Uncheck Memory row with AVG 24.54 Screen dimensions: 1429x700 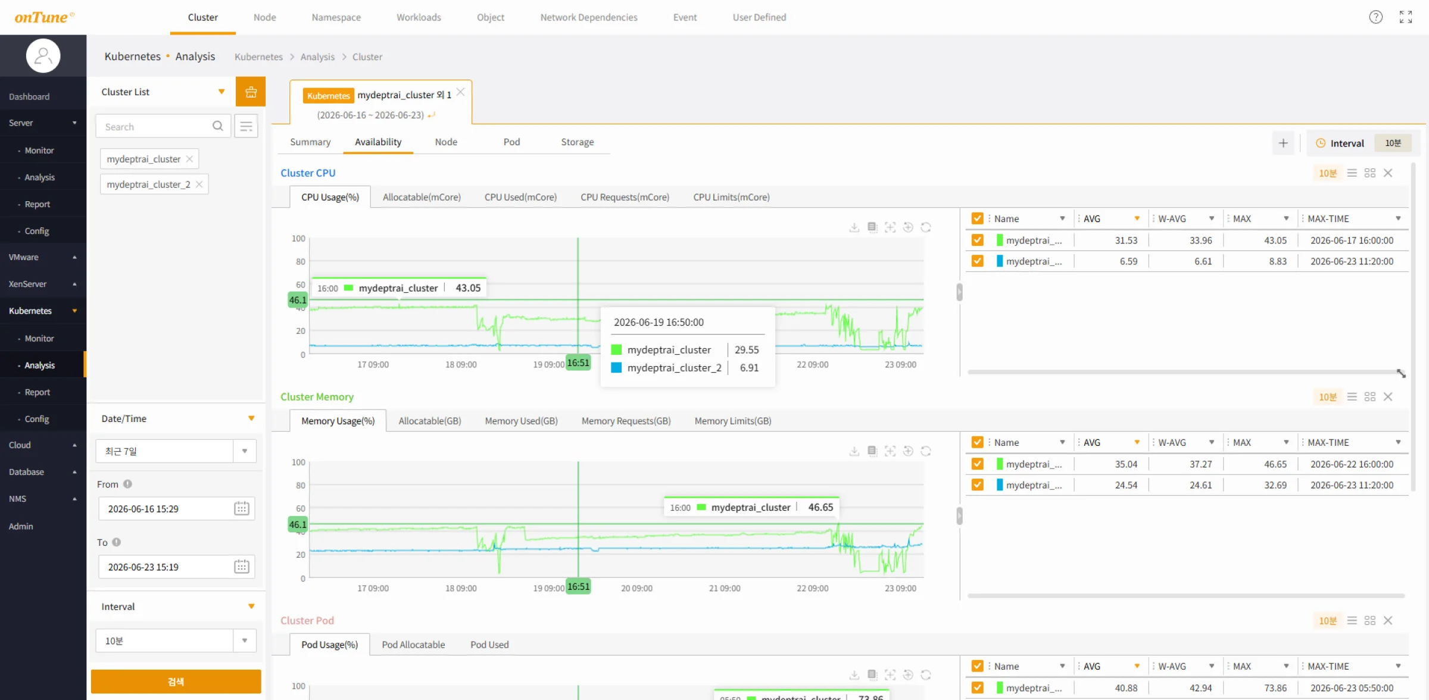point(977,485)
